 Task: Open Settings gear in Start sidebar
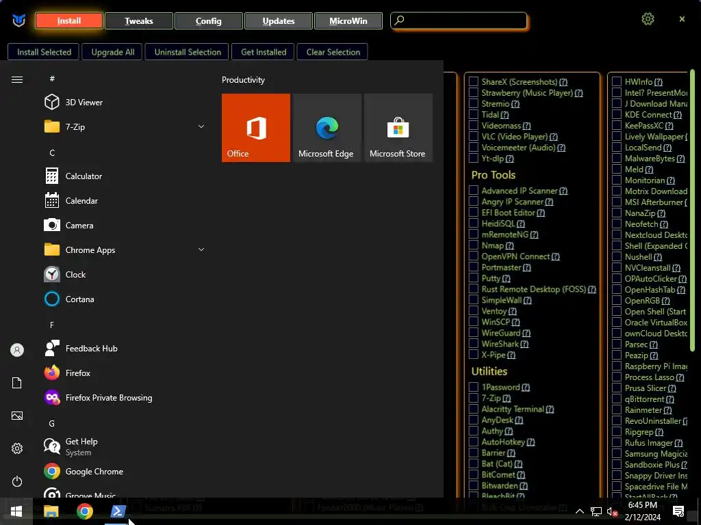coord(17,448)
